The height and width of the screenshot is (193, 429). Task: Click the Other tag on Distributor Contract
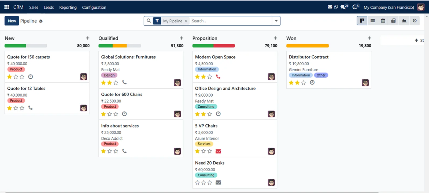(x=321, y=75)
